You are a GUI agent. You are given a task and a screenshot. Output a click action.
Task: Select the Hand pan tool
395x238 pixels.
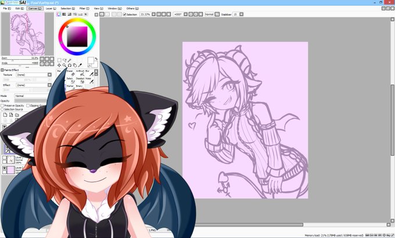coord(75,65)
